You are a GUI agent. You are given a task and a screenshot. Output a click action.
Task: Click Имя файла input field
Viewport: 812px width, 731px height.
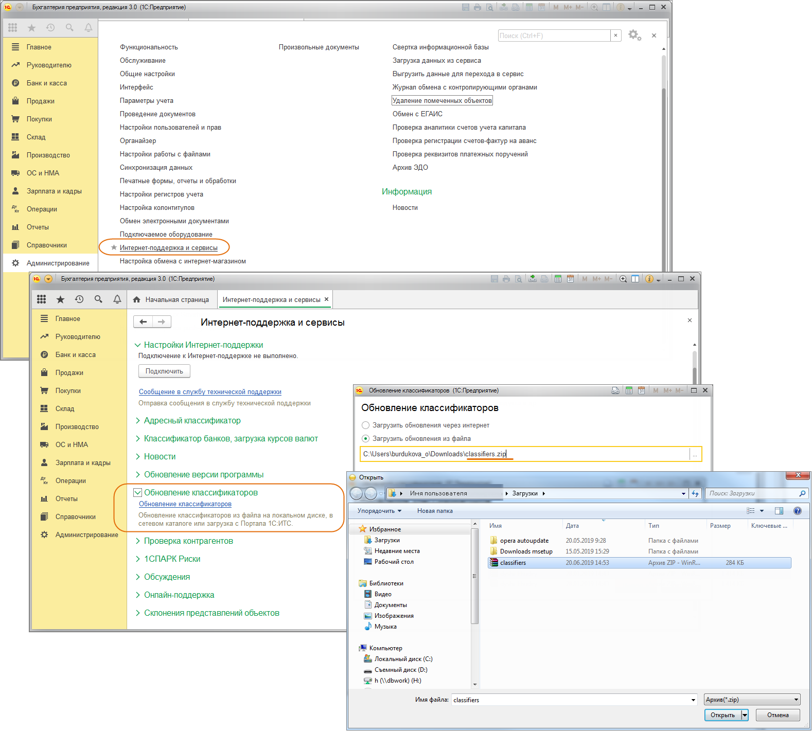[x=571, y=700]
